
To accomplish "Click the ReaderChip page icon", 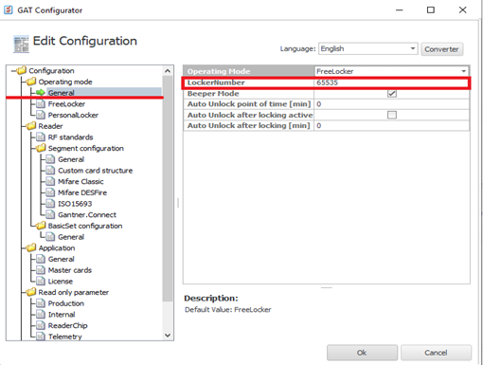I will pyautogui.click(x=41, y=325).
